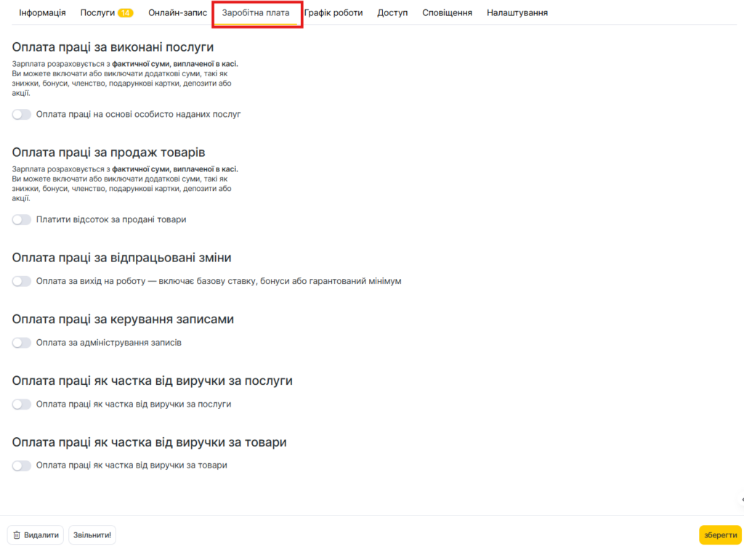Image resolution: width=744 pixels, height=549 pixels.
Task: Select the Заробітна плата tab
Action: pyautogui.click(x=255, y=13)
